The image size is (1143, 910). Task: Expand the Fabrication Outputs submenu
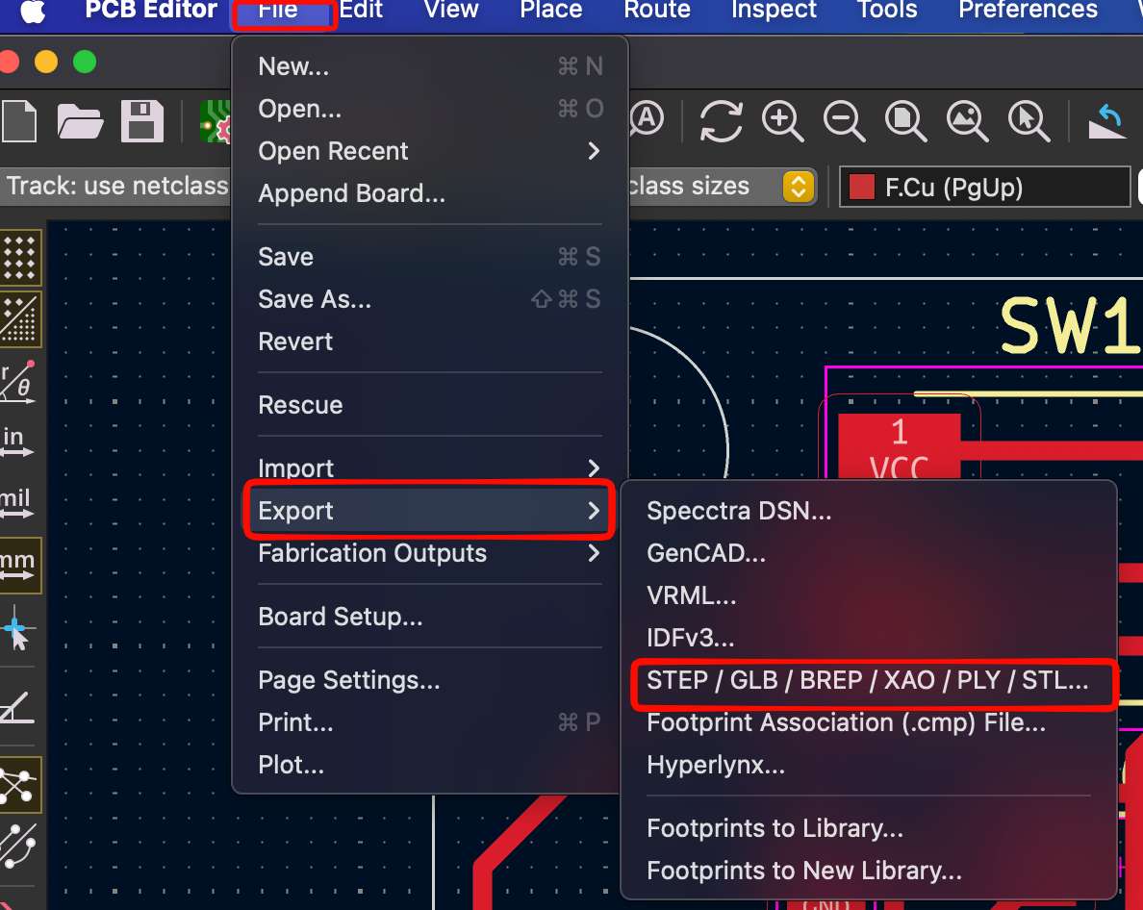pyautogui.click(x=430, y=553)
